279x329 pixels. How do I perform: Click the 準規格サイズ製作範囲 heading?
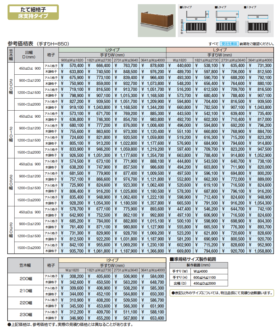coord(193,259)
